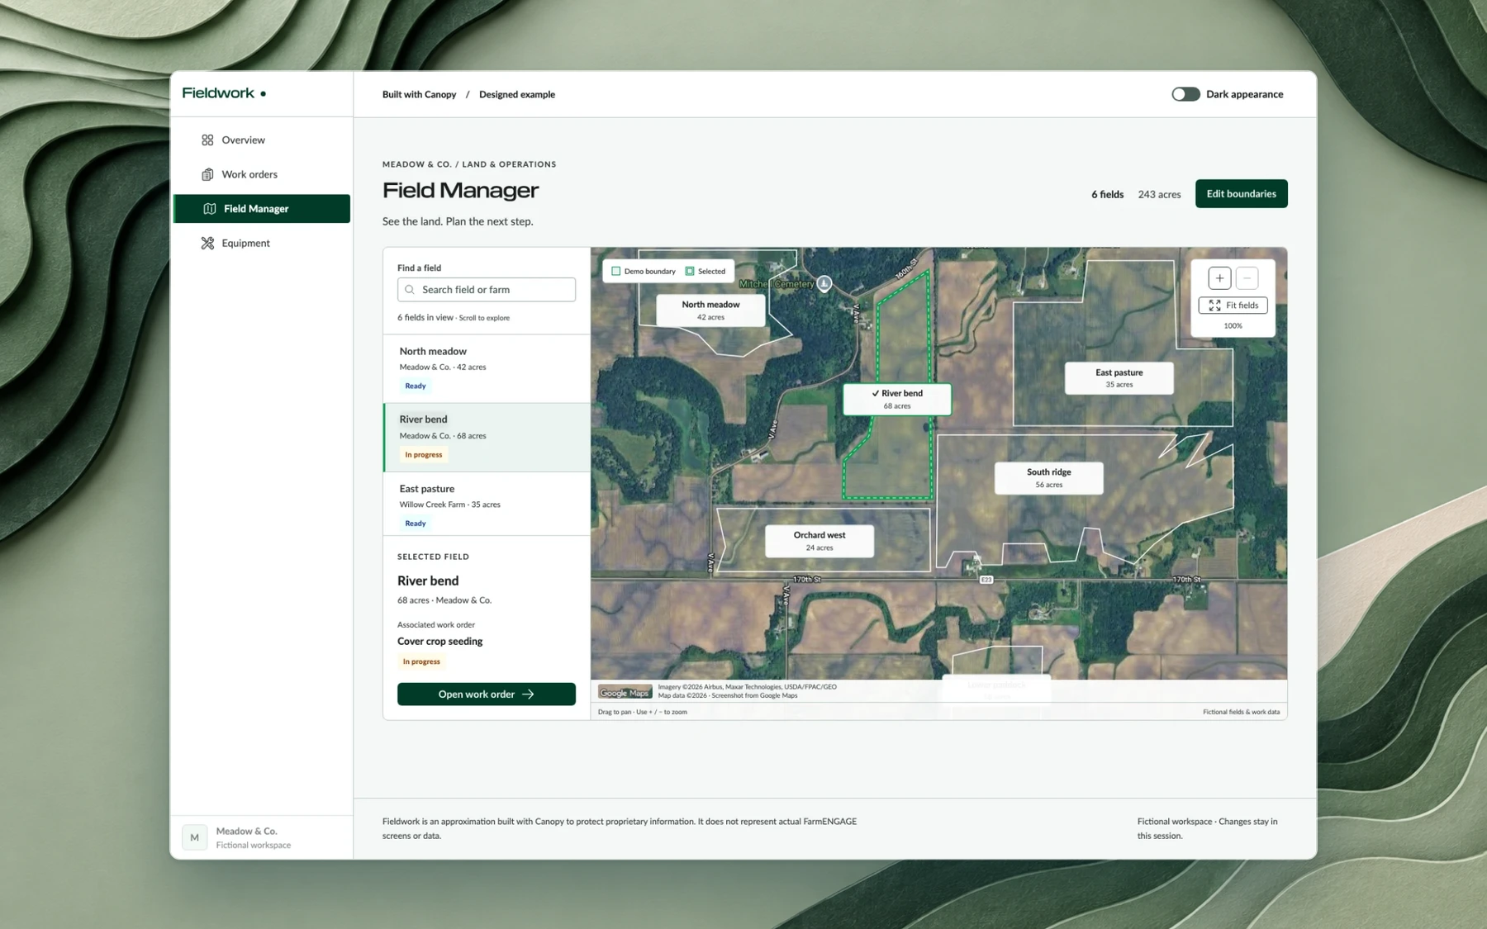This screenshot has width=1487, height=929.
Task: Select River bend in the field list
Action: tap(487, 438)
